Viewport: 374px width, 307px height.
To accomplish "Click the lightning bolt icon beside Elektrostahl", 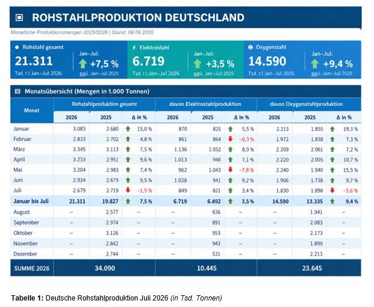I will pos(134,48).
